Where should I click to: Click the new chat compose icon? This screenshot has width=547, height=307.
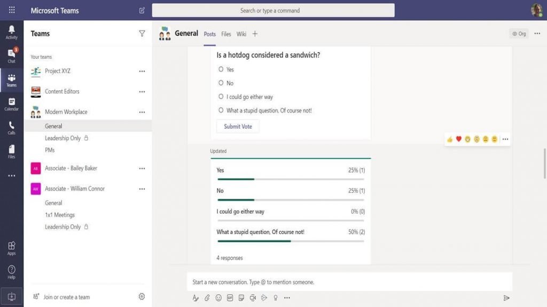(142, 11)
